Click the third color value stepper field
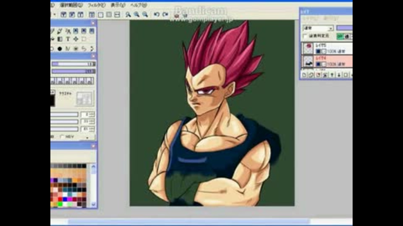 click(x=88, y=129)
